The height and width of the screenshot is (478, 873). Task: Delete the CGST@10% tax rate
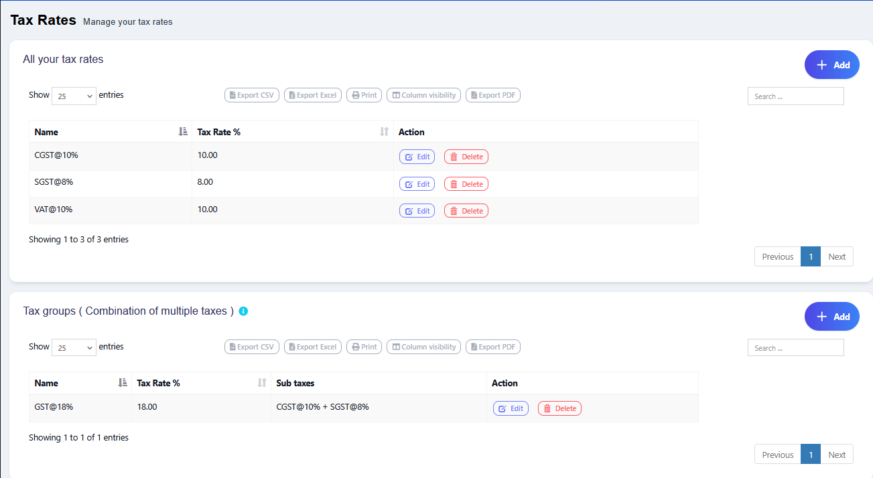pos(466,157)
